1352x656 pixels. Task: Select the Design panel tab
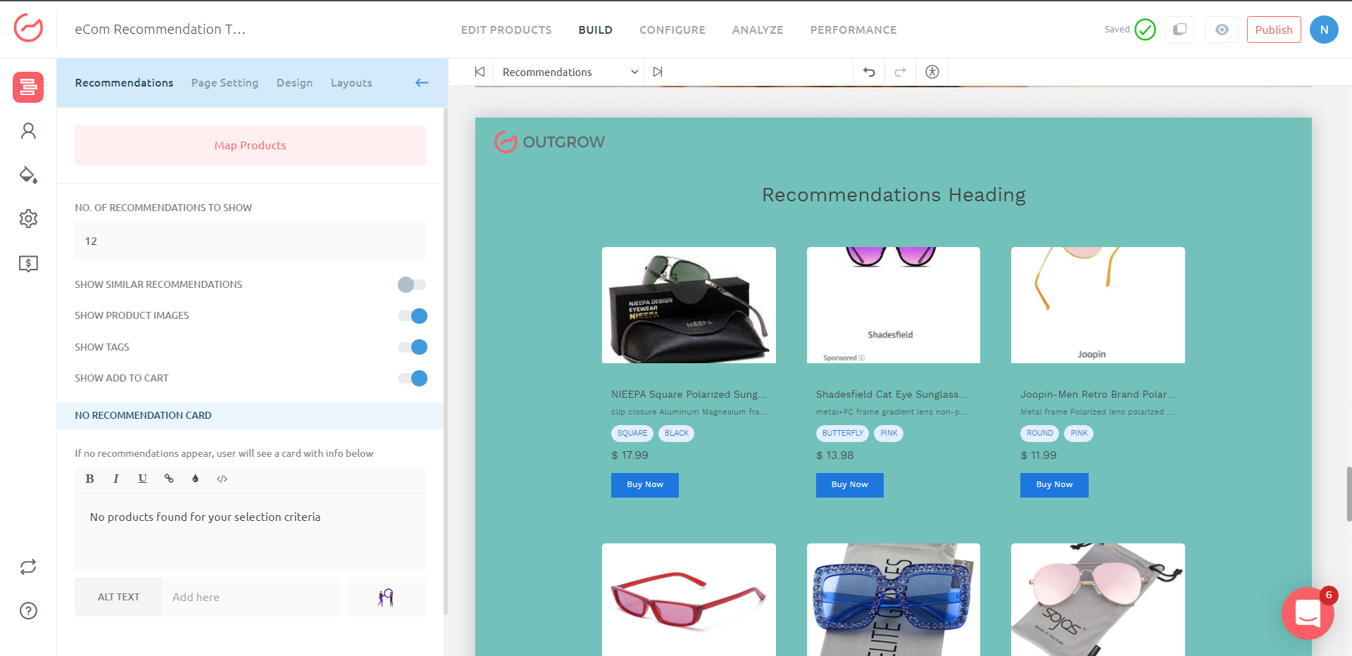click(294, 82)
